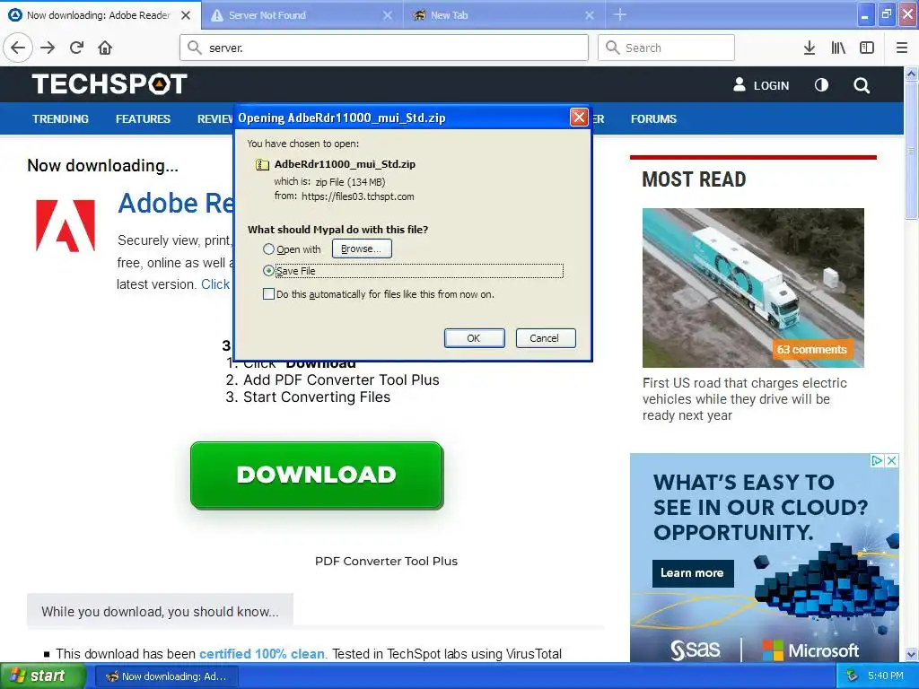Viewport: 919px width, 689px height.
Task: Close the Opening AdbeRdr11000 dialog
Action: pos(579,118)
